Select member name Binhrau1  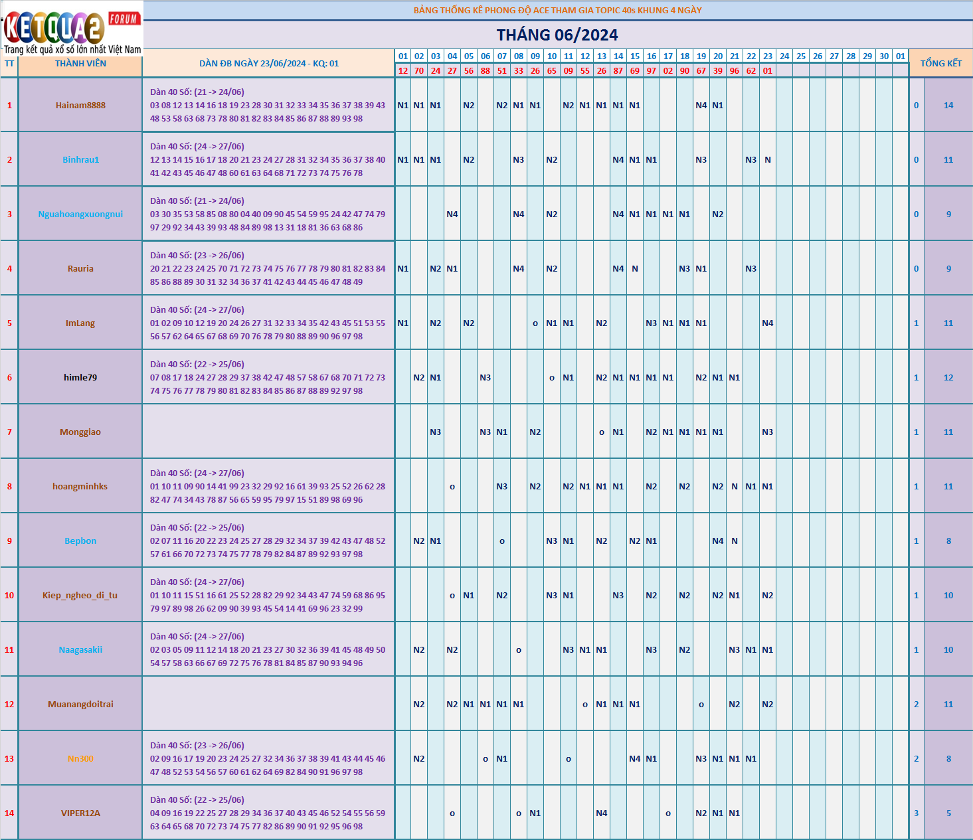pyautogui.click(x=80, y=159)
